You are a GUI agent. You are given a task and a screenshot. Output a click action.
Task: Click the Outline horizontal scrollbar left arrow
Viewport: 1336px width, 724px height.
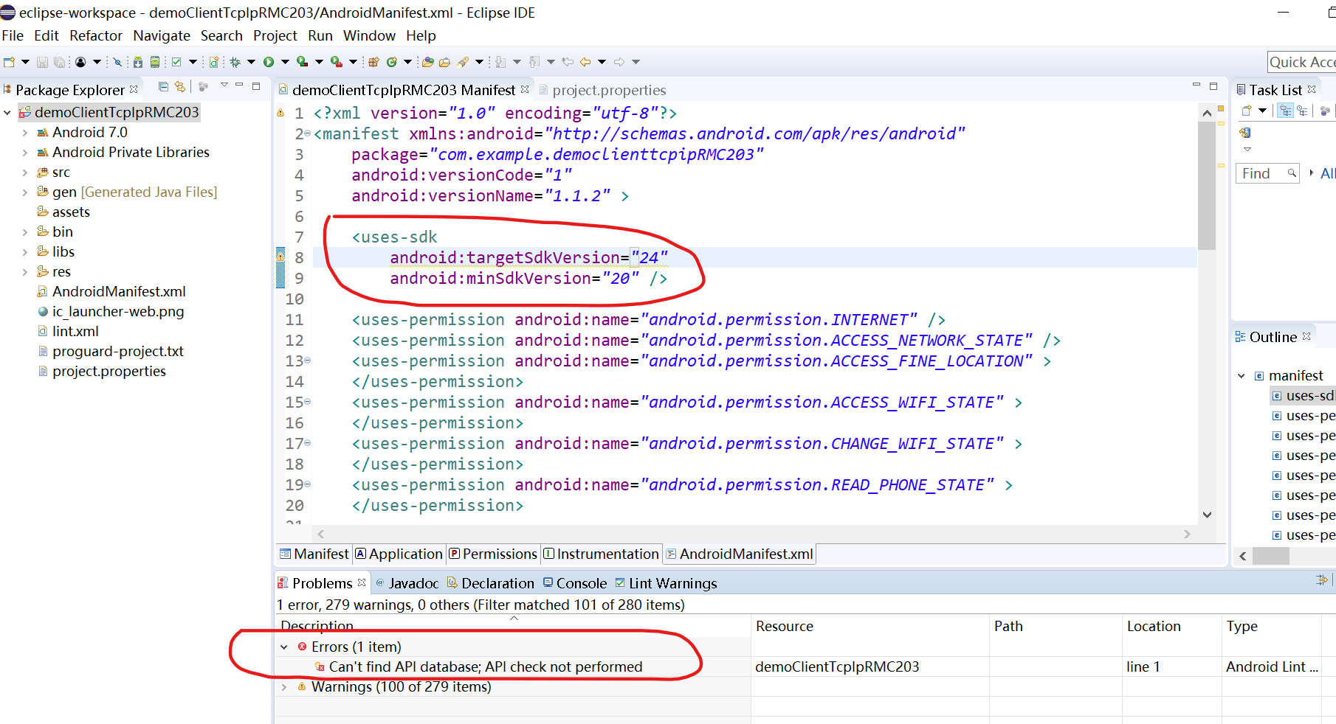coord(1242,556)
